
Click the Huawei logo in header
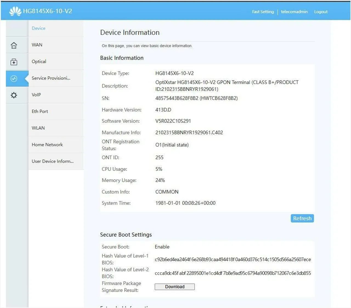click(x=15, y=11)
